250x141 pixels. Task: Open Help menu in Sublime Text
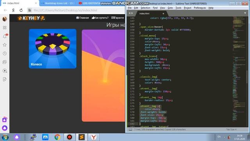tap(211, 8)
